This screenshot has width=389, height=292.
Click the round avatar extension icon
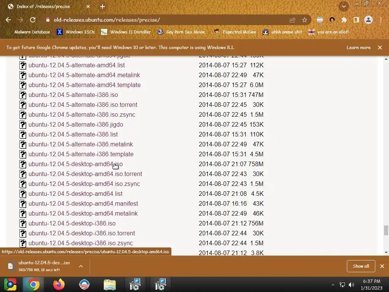tap(332, 20)
